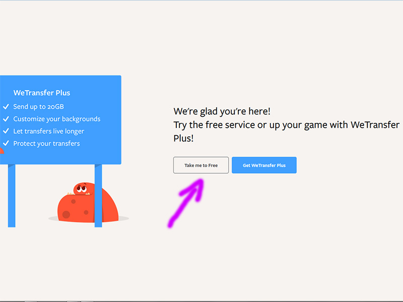Click "Send up to 20GB" text

pyautogui.click(x=39, y=107)
